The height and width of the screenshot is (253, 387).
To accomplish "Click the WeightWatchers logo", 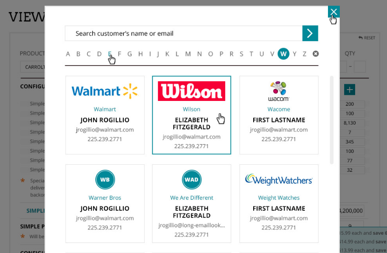I will pyautogui.click(x=279, y=180).
